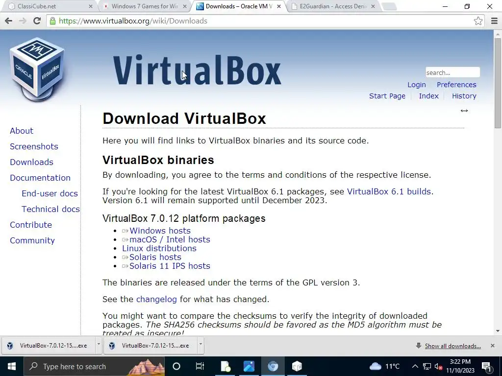Open Technical docs link
The height and width of the screenshot is (376, 502).
pos(50,209)
